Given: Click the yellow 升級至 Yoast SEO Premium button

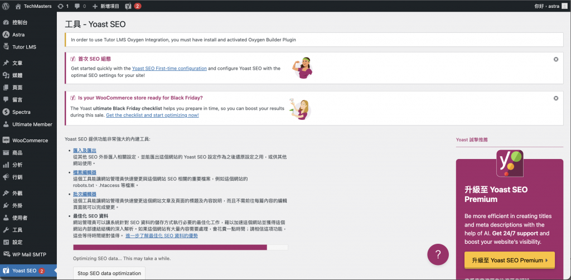Looking at the screenshot, I should 510,260.
